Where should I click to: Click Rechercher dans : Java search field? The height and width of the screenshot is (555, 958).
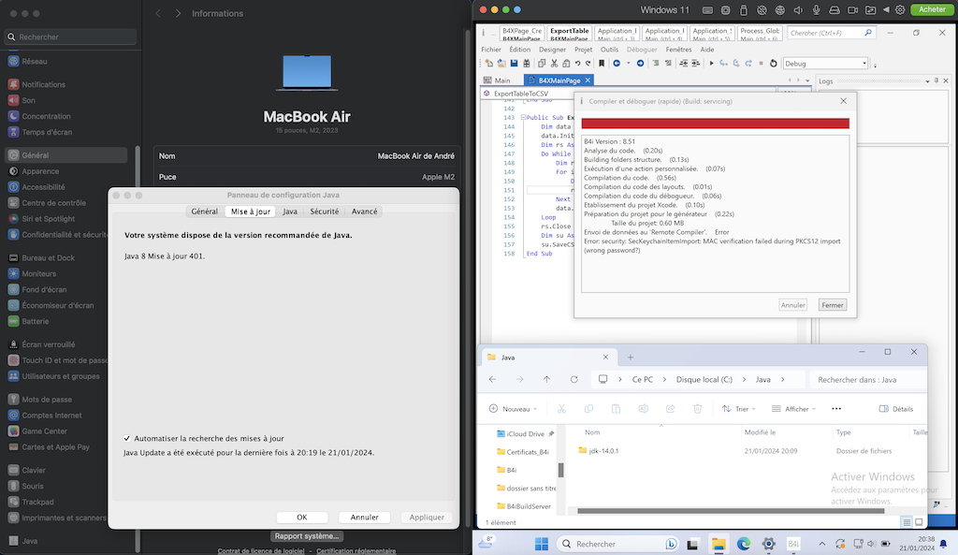(867, 380)
